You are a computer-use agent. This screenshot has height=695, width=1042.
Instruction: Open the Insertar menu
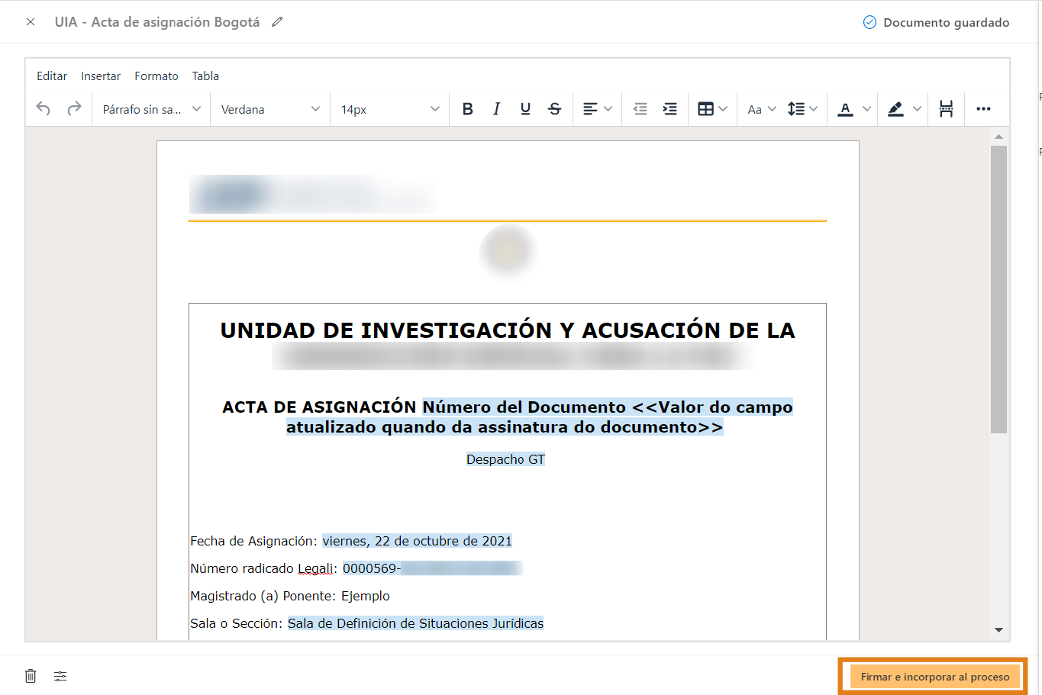100,76
